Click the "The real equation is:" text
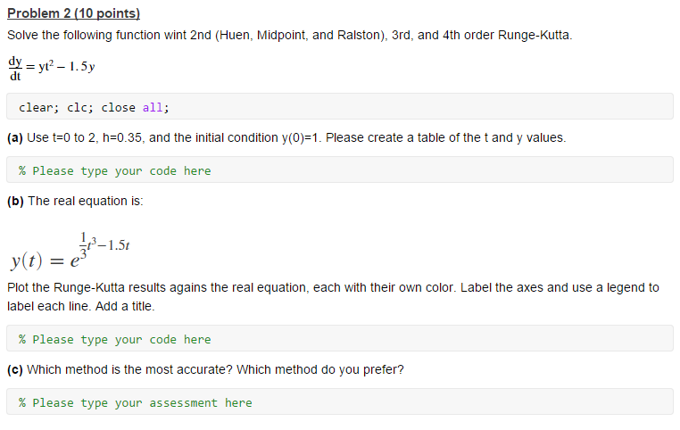 point(86,201)
